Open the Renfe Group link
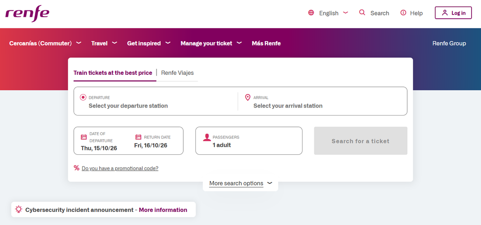481x225 pixels. (449, 44)
